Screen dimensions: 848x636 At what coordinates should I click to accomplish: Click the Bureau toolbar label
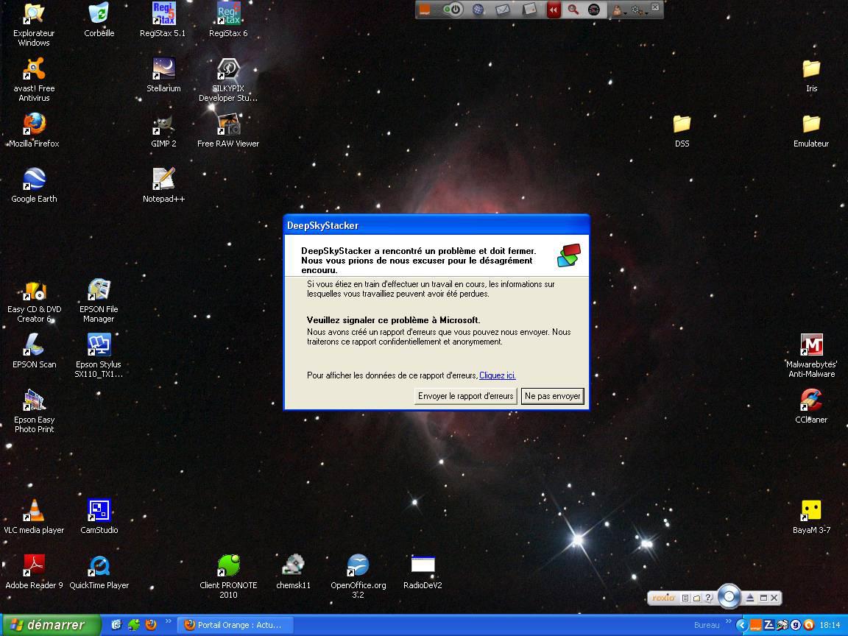(707, 625)
